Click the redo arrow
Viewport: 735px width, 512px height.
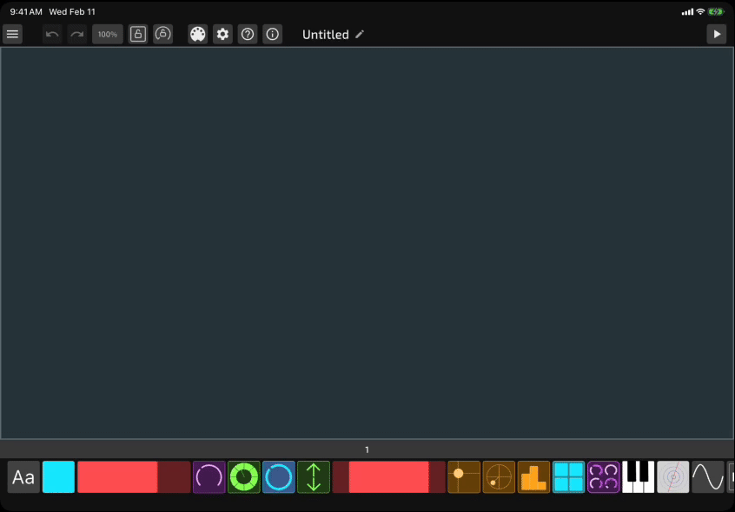click(x=76, y=34)
